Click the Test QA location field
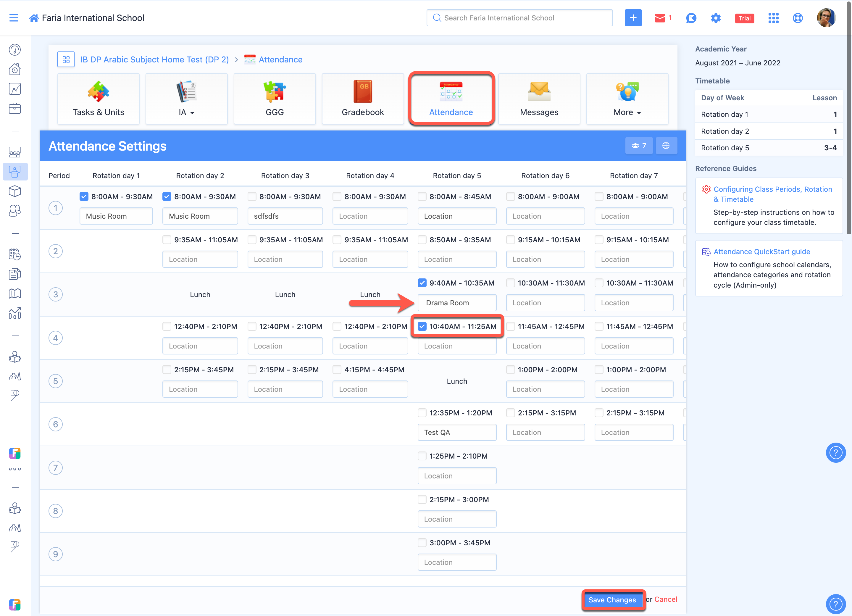Screen dimensions: 852x616 (x=457, y=432)
